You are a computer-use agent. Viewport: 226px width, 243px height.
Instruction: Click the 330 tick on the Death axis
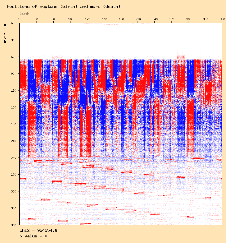point(206,19)
